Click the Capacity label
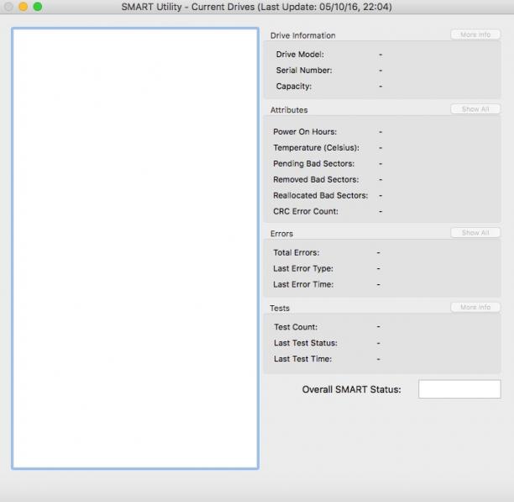Image resolution: width=514 pixels, height=502 pixels. click(294, 87)
